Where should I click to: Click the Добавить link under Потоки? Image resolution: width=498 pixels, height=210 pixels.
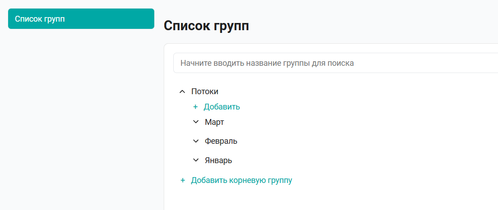[x=222, y=107]
